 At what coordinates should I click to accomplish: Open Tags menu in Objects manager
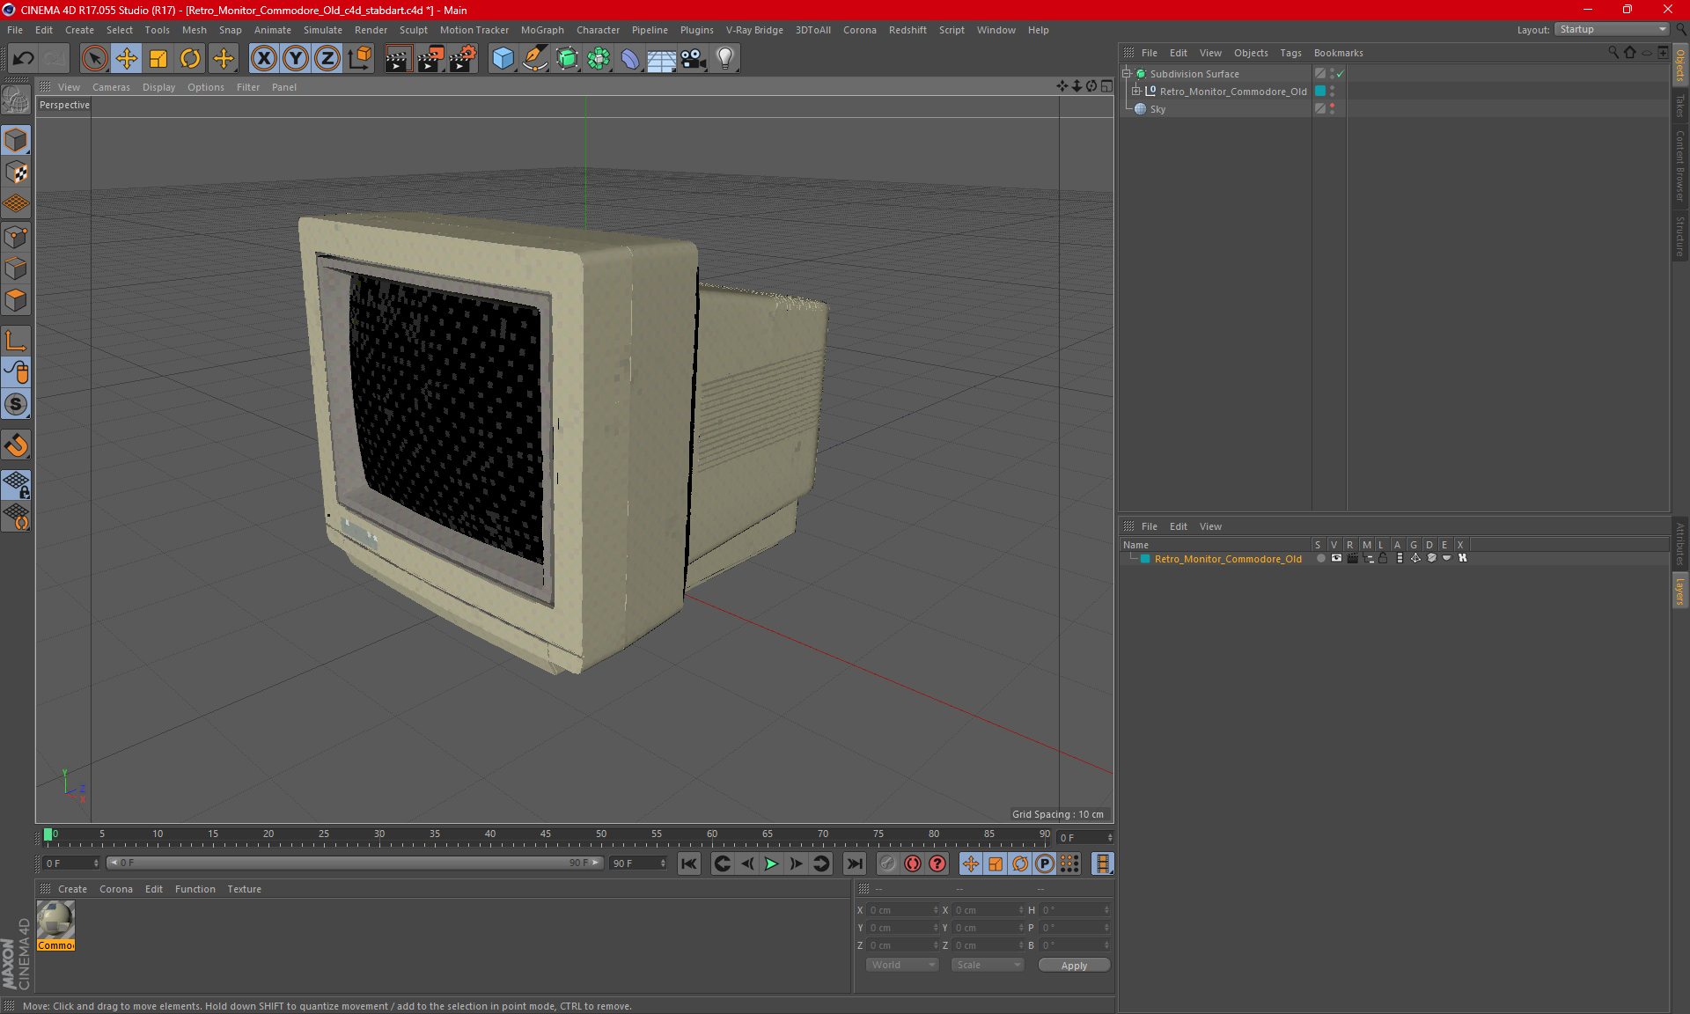[1290, 53]
